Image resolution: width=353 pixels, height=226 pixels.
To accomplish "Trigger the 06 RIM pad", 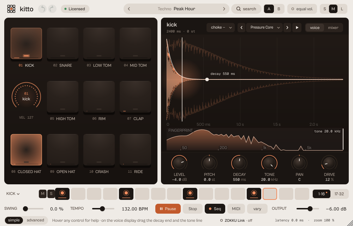I will [99, 97].
